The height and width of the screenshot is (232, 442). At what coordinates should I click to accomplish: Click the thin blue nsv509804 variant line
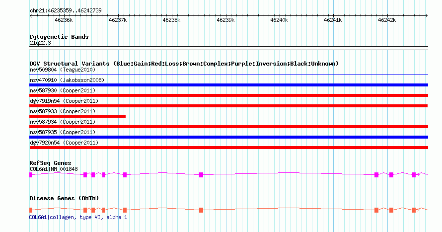coord(228,75)
